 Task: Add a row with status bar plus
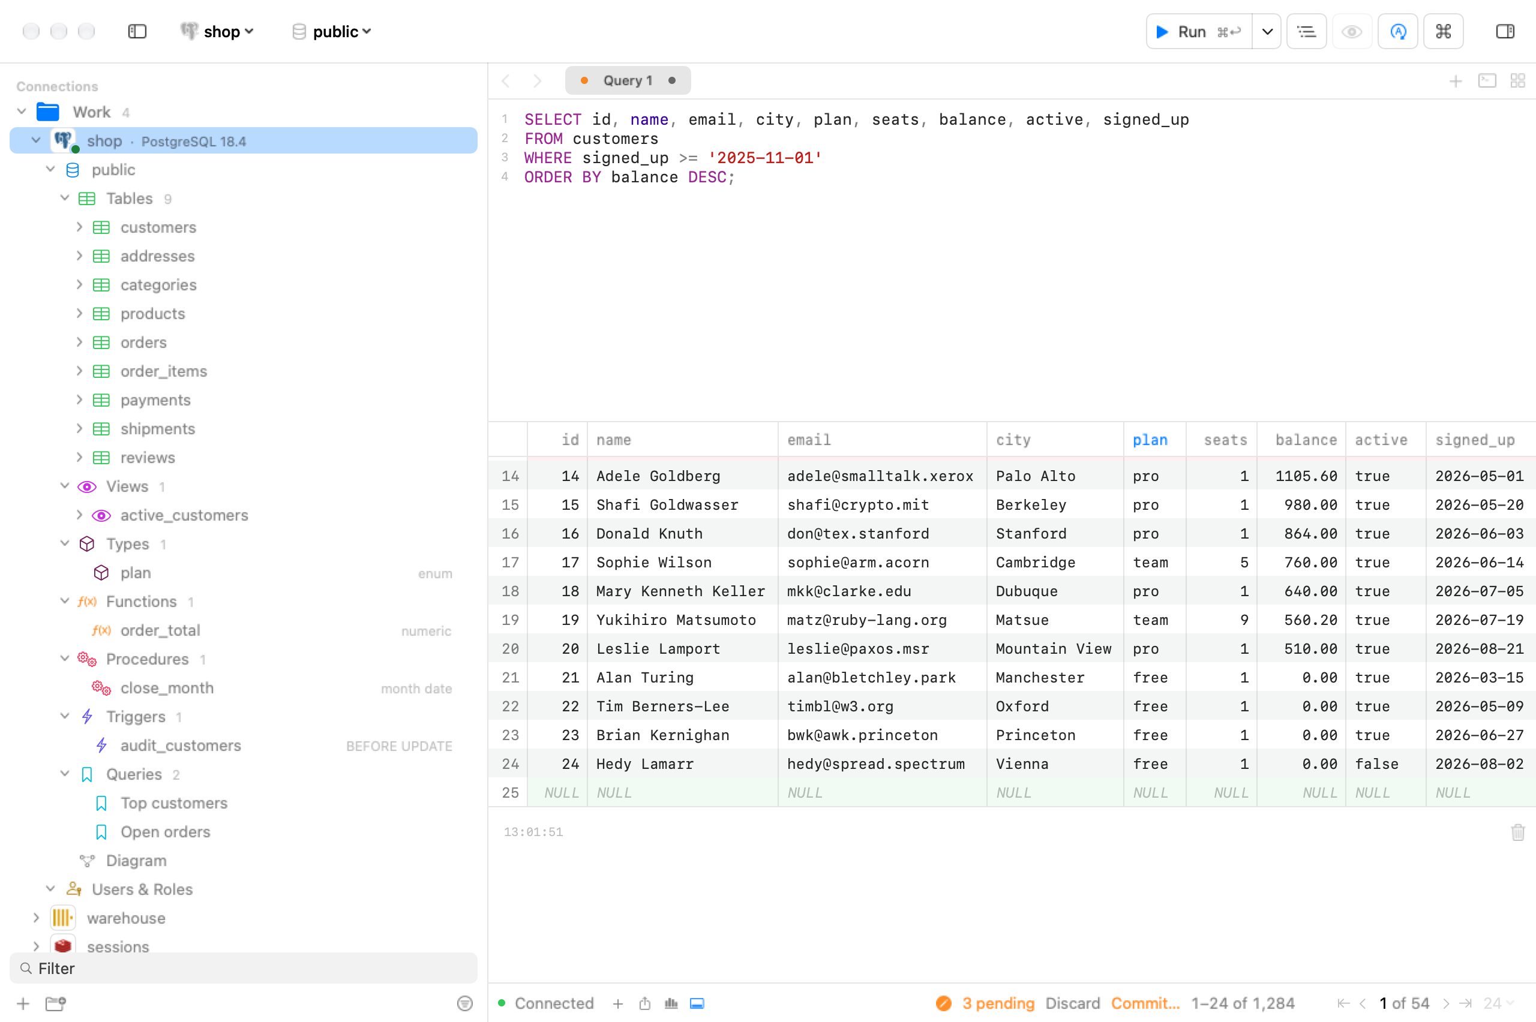click(x=618, y=1003)
